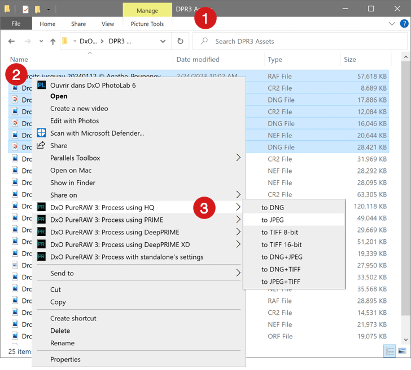Open the address bar history dropdown
This screenshot has height=370, width=411.
pyautogui.click(x=163, y=41)
